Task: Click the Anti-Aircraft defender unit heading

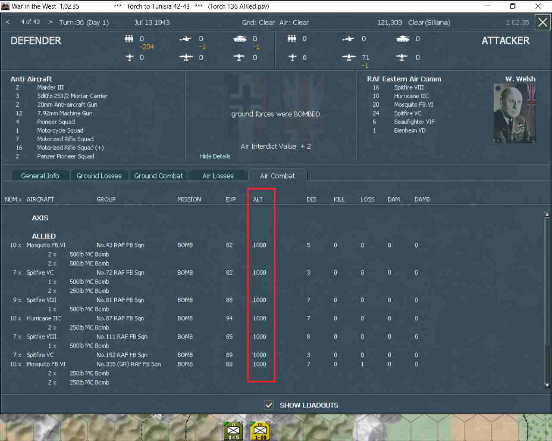Action: 31,79
